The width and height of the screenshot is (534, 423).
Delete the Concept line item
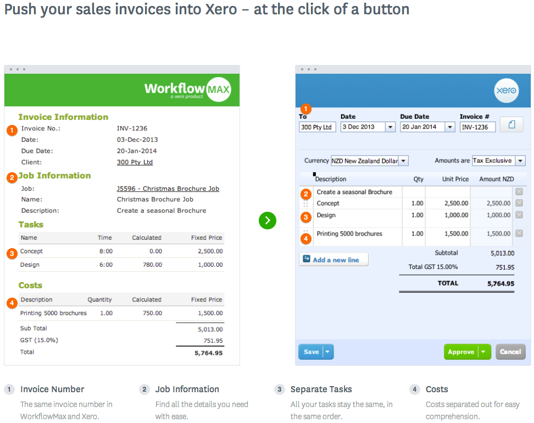click(519, 203)
